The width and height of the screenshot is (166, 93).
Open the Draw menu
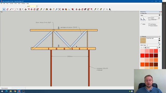tap(16, 3)
